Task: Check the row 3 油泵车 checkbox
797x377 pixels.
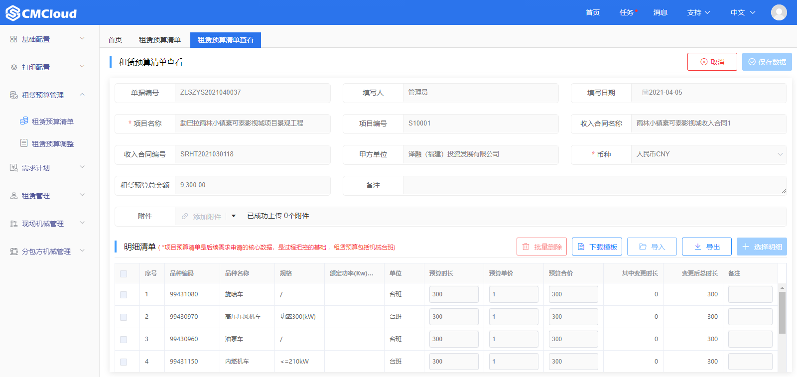Action: tap(124, 340)
